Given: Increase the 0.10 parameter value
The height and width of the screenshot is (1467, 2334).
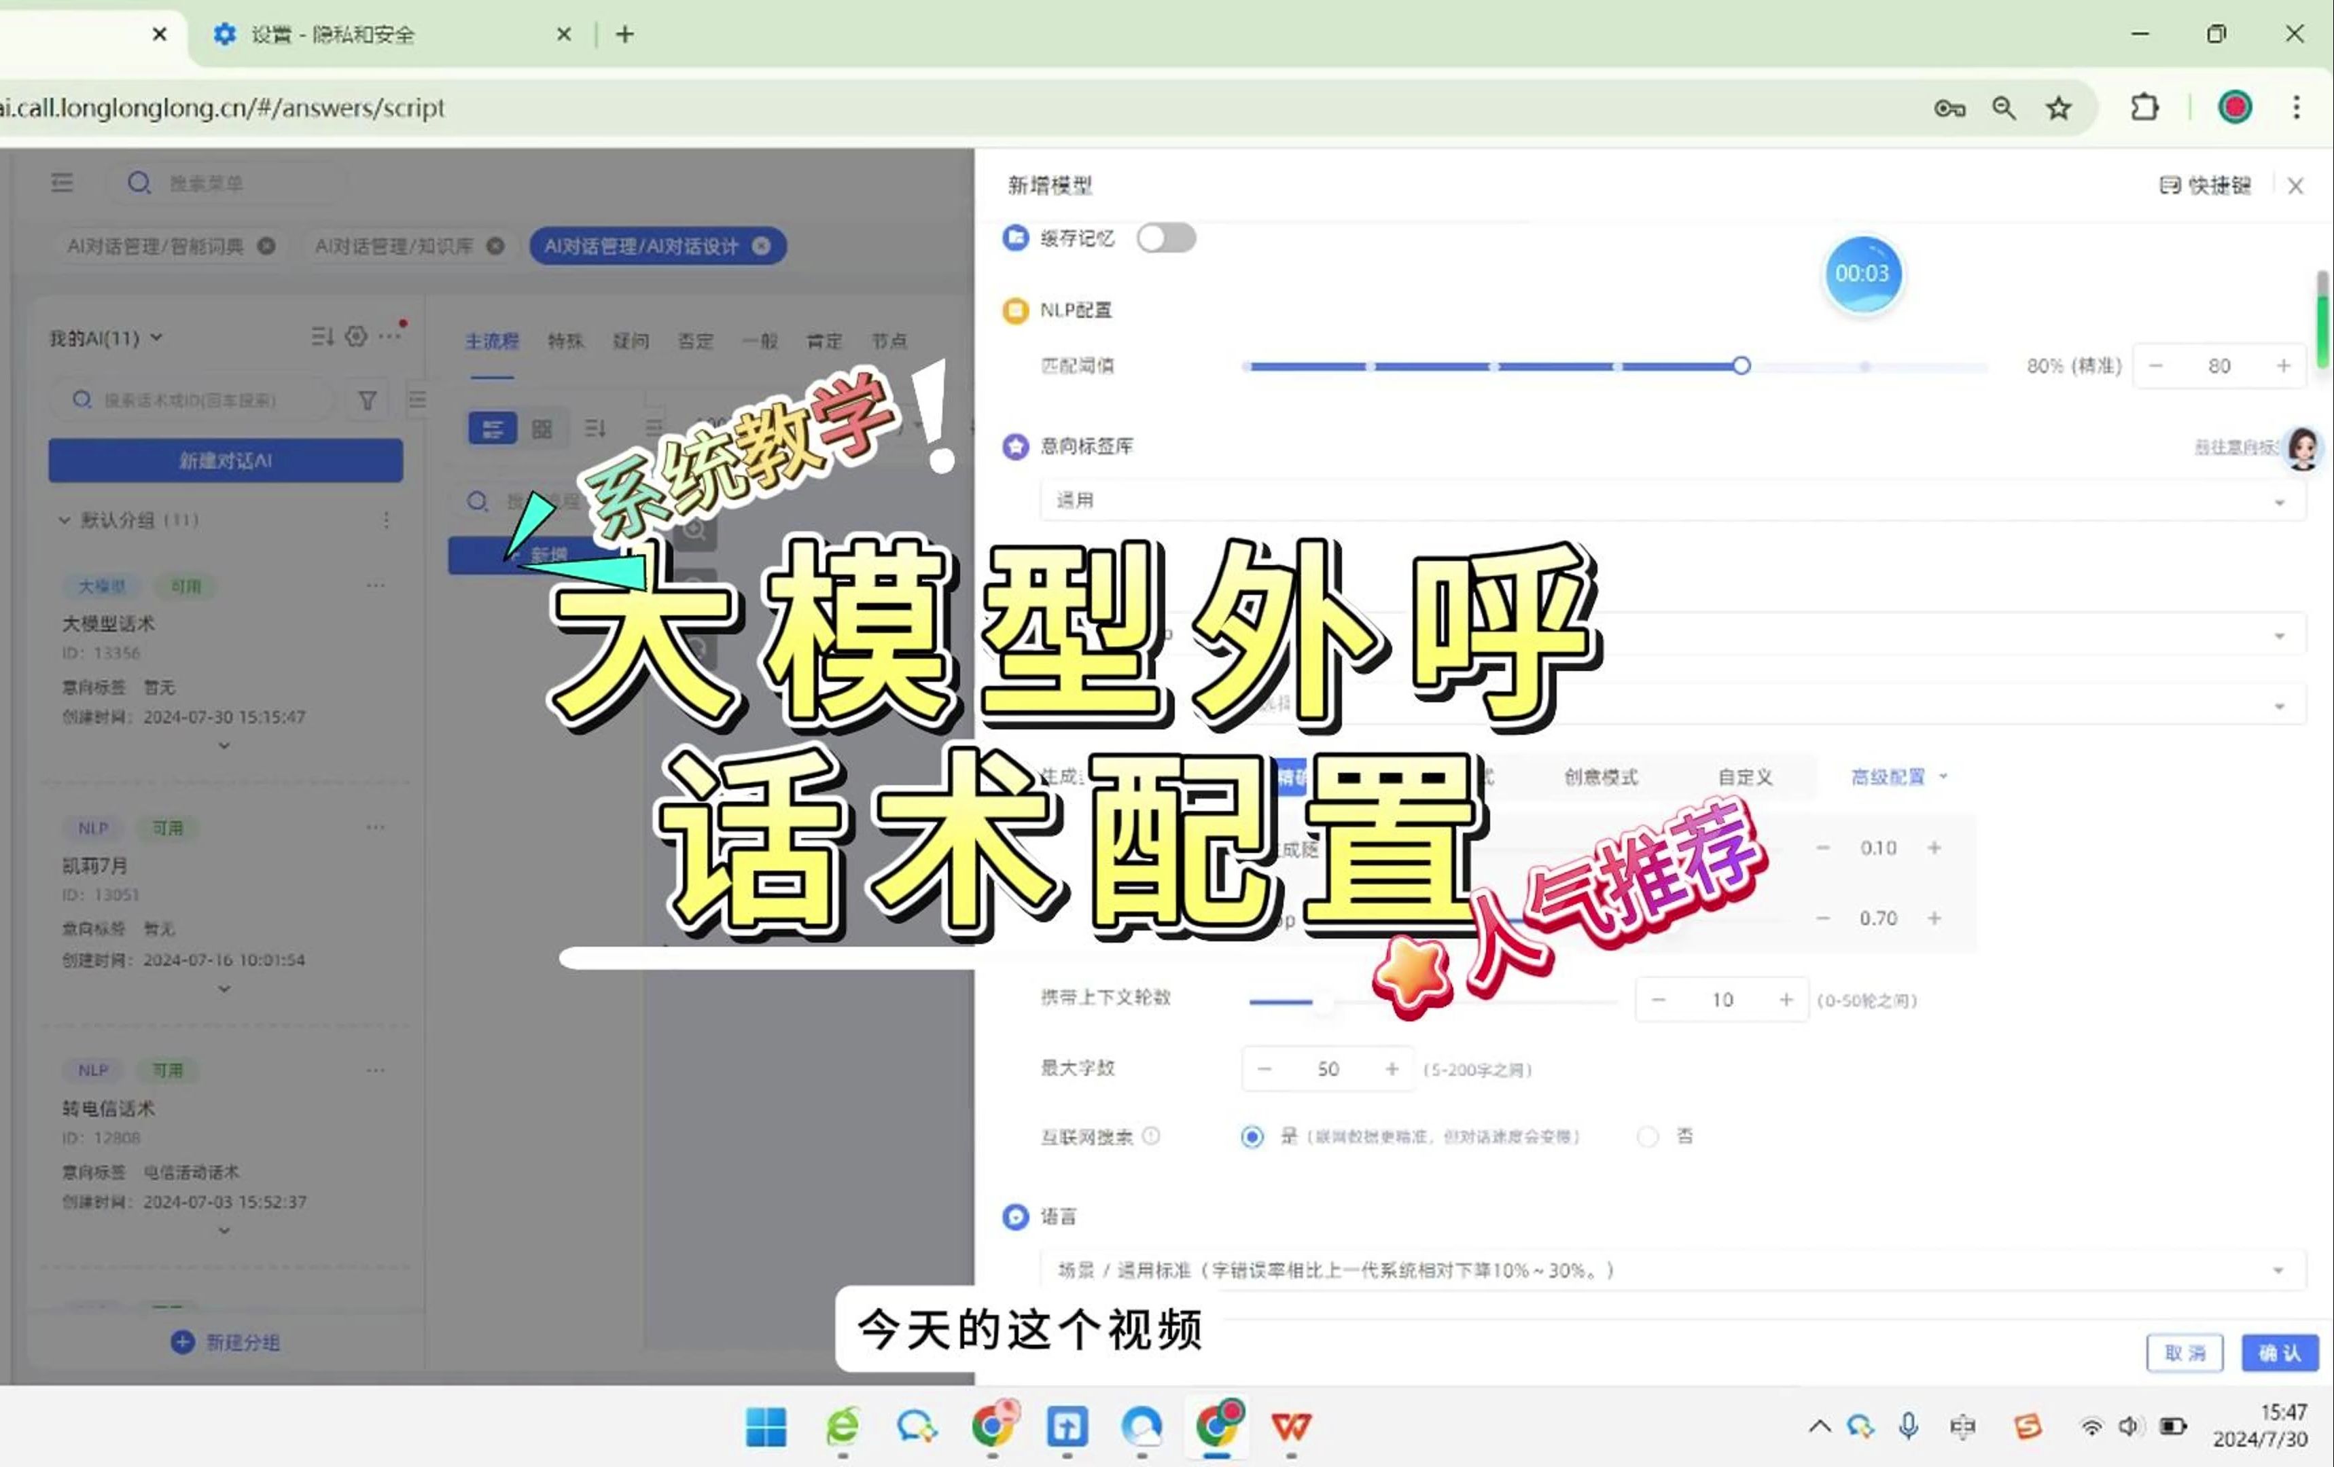Looking at the screenshot, I should pos(1934,847).
